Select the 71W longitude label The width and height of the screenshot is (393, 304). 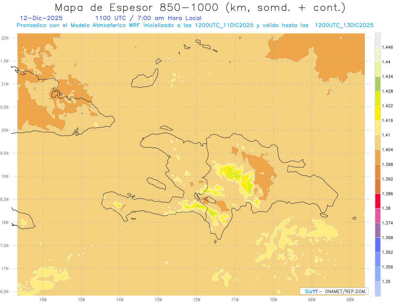tap(235, 300)
